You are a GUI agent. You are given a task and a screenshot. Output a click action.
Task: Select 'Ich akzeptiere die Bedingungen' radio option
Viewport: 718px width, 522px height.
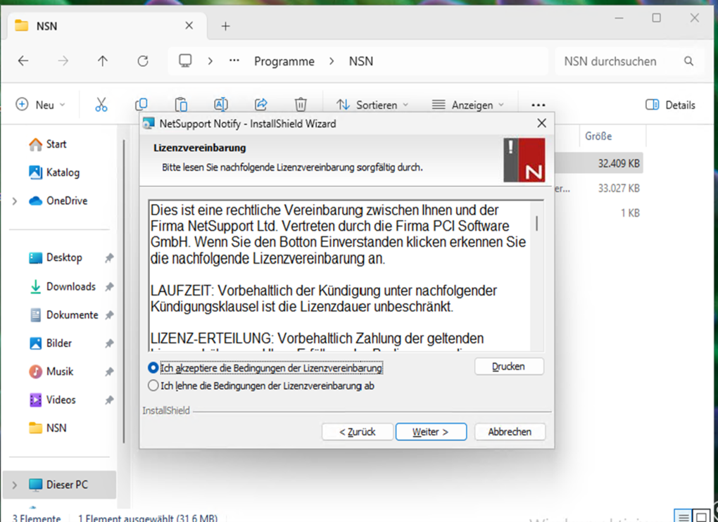[x=153, y=368]
